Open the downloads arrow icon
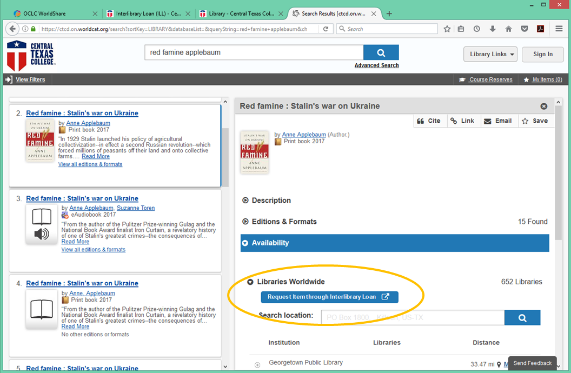The height and width of the screenshot is (373, 571). tap(493, 29)
